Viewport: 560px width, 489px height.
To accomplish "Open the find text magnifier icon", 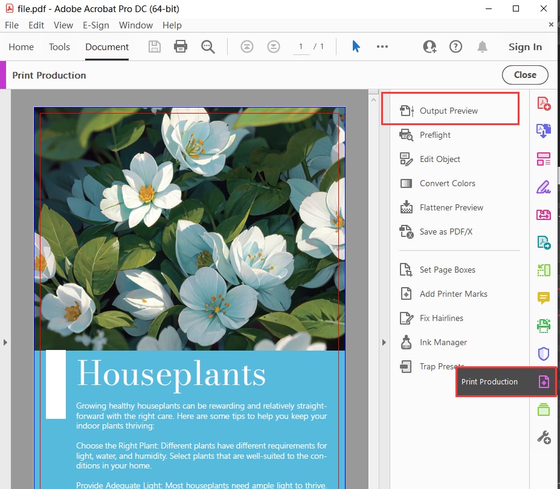I will 208,47.
